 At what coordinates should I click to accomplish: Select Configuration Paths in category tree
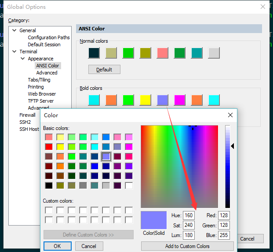click(48, 37)
